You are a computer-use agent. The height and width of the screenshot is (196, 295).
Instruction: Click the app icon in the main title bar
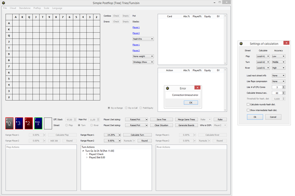point(3,3)
